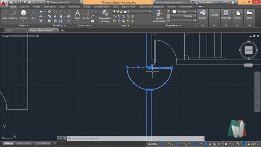Toggle ortho mode in status bar
The image size is (261, 147).
pos(173,144)
